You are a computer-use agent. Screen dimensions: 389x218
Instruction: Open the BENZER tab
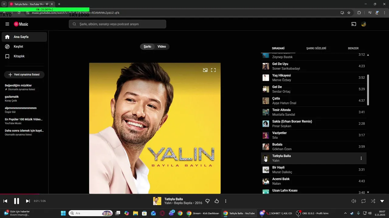pos(353,48)
